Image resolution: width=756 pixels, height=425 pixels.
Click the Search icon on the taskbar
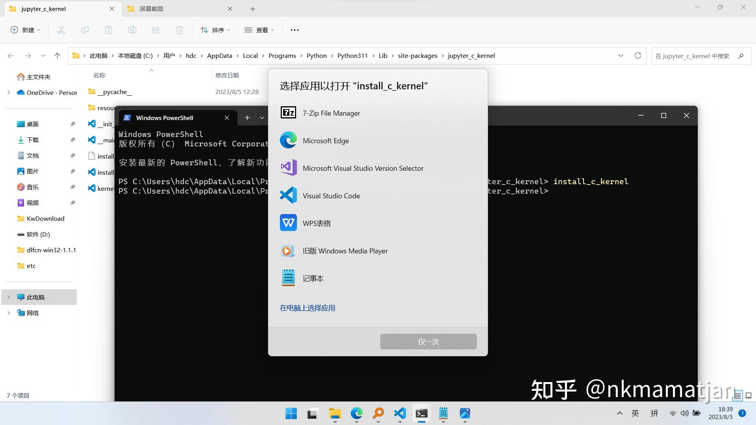(378, 414)
